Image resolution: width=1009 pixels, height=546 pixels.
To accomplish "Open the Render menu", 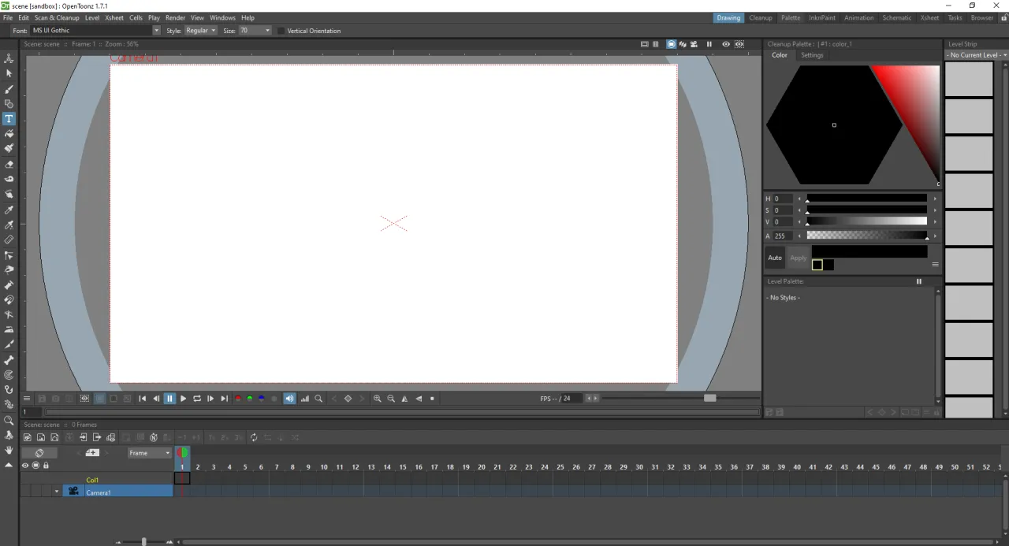I will [x=175, y=17].
